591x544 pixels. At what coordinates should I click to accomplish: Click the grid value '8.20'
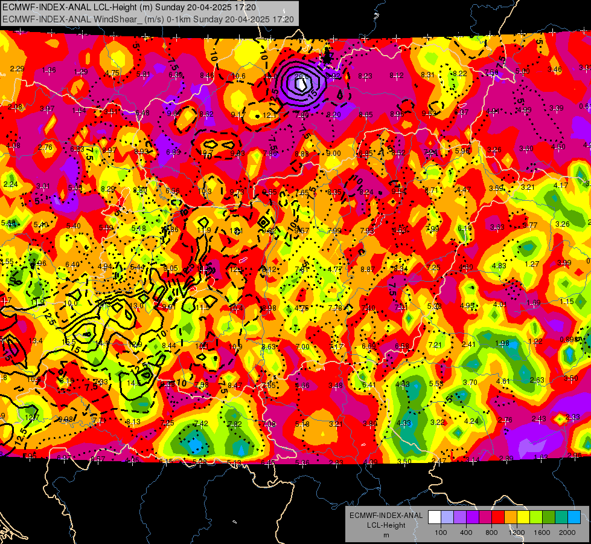(334, 115)
